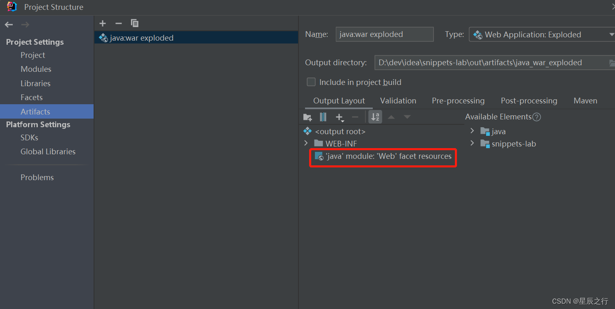The height and width of the screenshot is (309, 615).
Task: Click the Project Settings heading
Action: 35,42
